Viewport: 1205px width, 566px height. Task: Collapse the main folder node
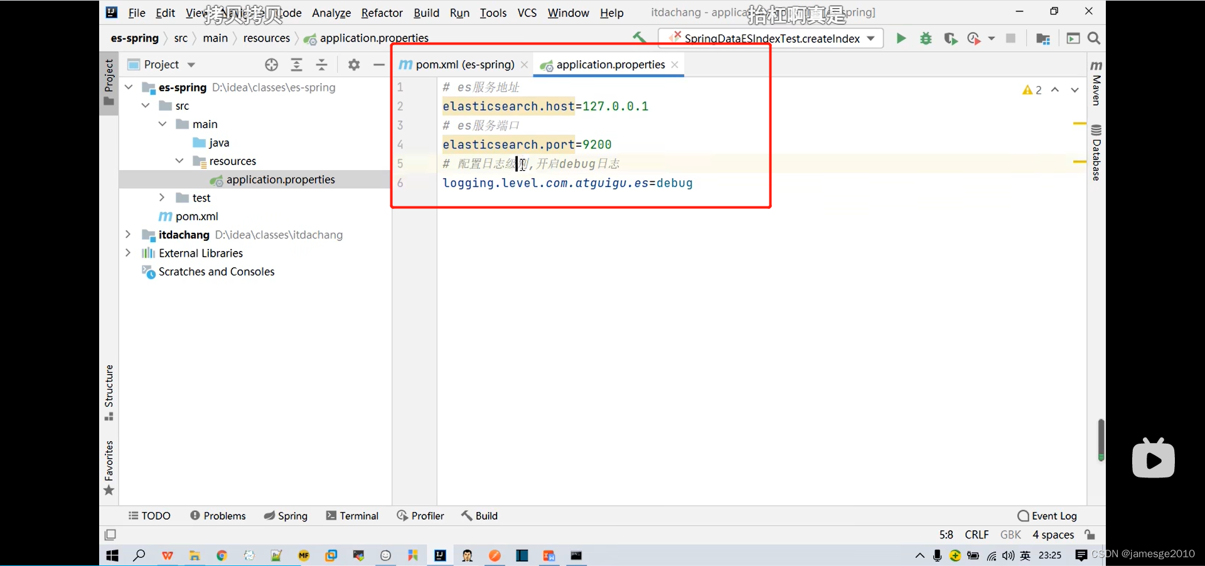163,124
